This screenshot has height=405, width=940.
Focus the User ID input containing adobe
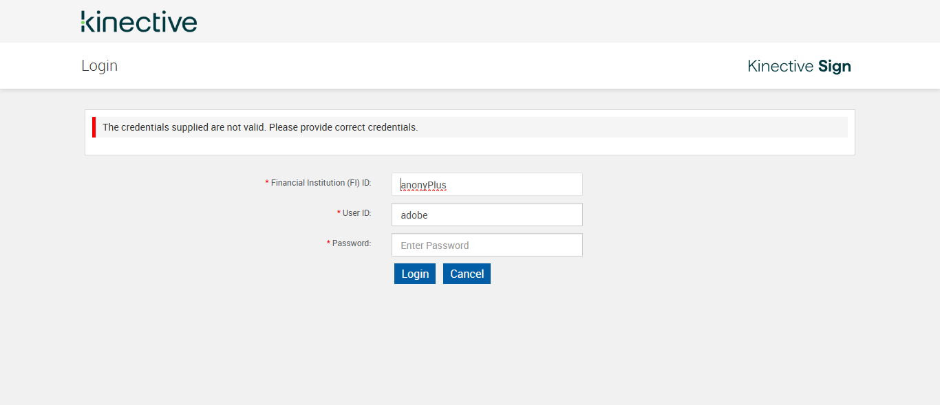(x=487, y=215)
